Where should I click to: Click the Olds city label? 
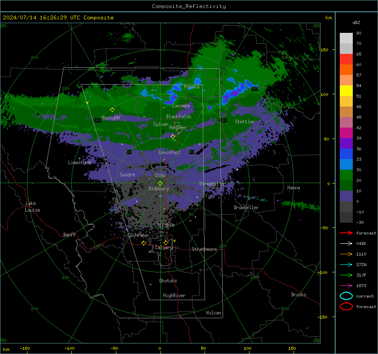tap(160, 176)
